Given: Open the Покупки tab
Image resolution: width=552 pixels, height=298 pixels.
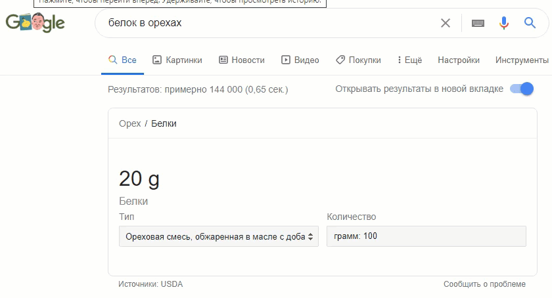Looking at the screenshot, I should tap(358, 60).
